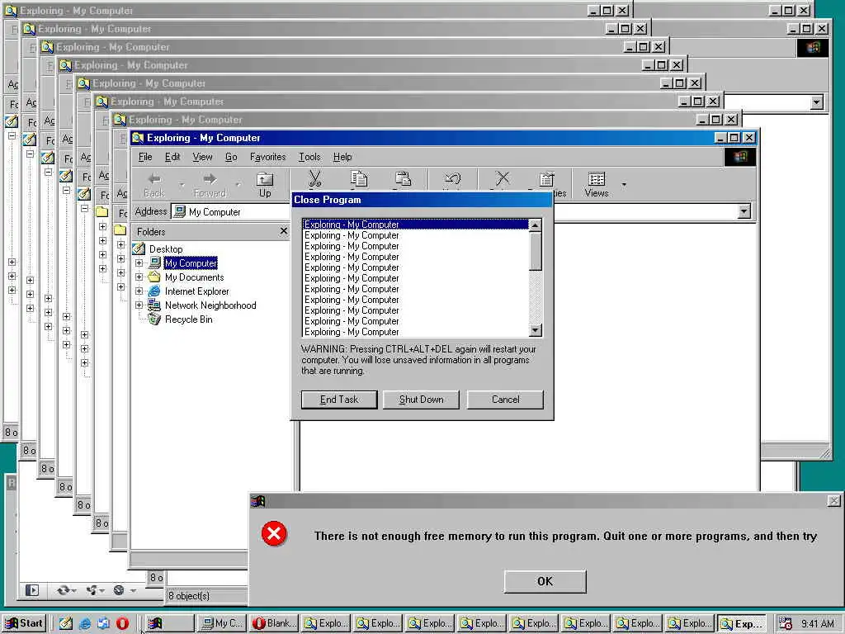Click OK on the memory error
Image resolution: width=845 pixels, height=634 pixels.
[545, 581]
